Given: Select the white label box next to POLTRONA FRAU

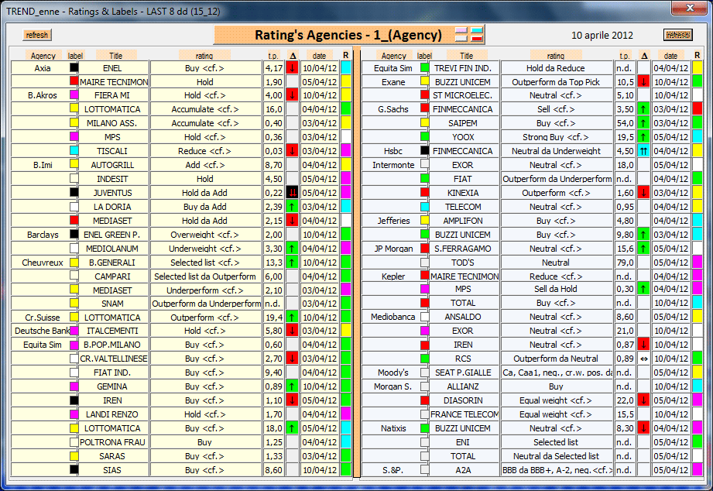Looking at the screenshot, I should point(74,442).
